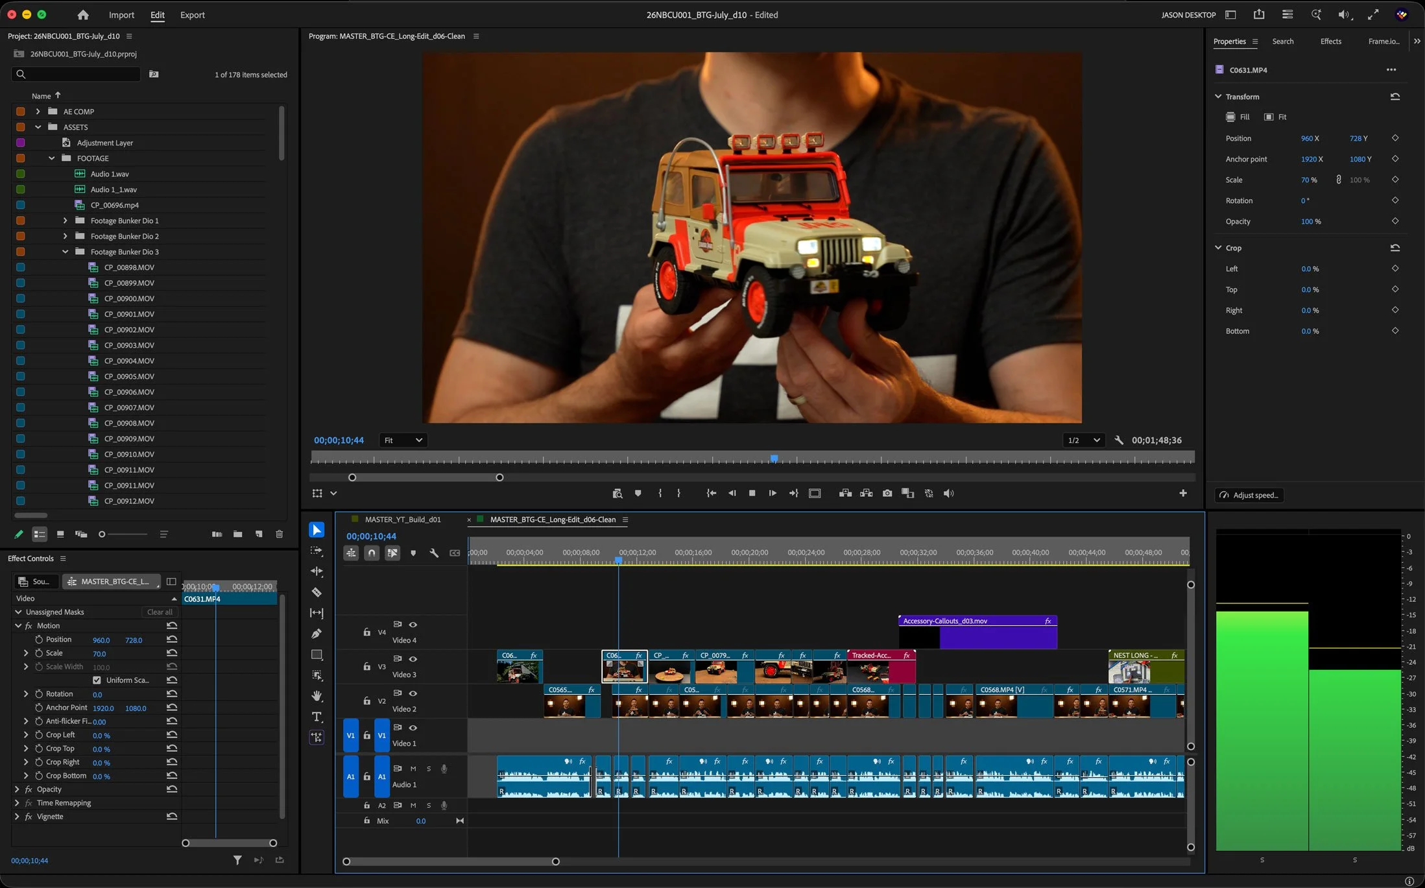Collapse the Transform section
Image resolution: width=1425 pixels, height=888 pixels.
tap(1218, 97)
